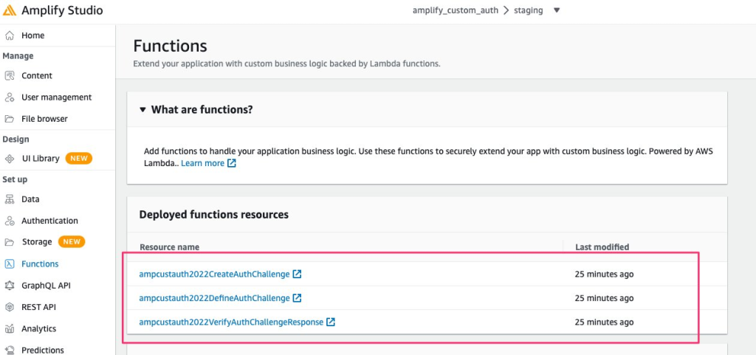Image resolution: width=756 pixels, height=355 pixels.
Task: Open ampcustauth2022CreateAuthChallenge function link
Action: click(x=215, y=274)
